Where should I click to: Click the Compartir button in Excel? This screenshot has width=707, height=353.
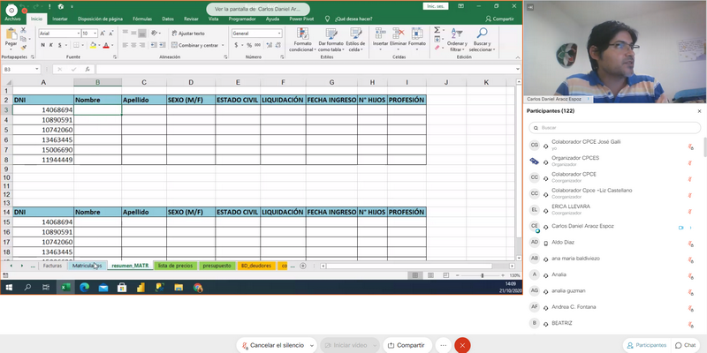click(499, 19)
